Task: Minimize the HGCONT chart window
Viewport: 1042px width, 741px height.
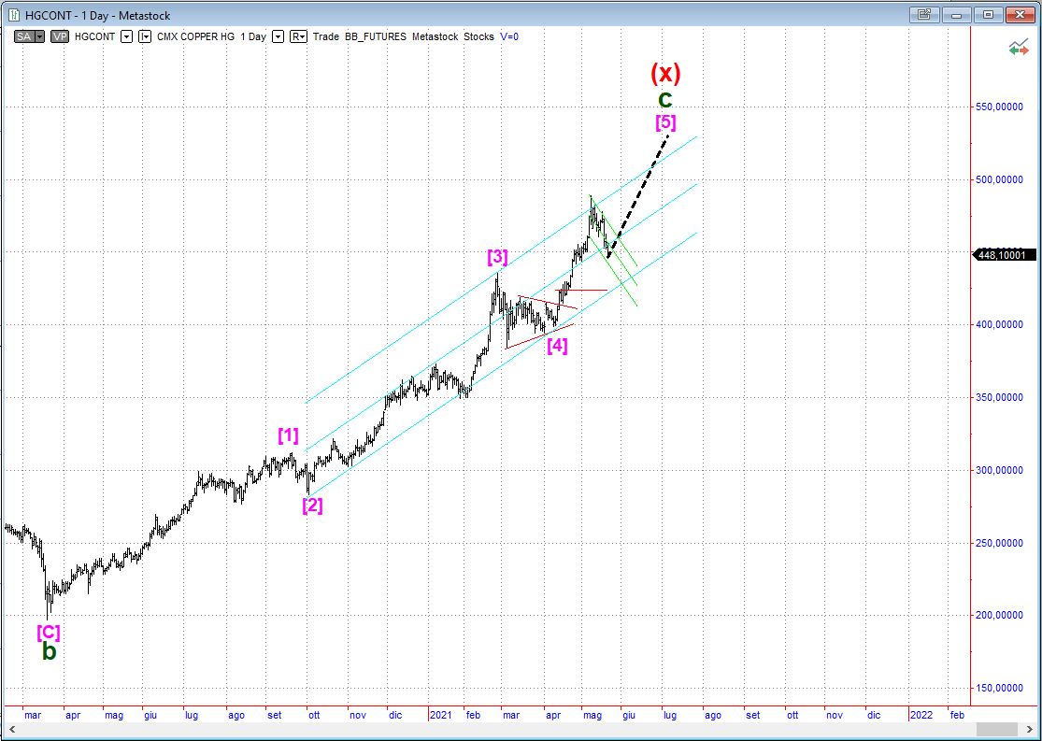Action: pos(958,14)
